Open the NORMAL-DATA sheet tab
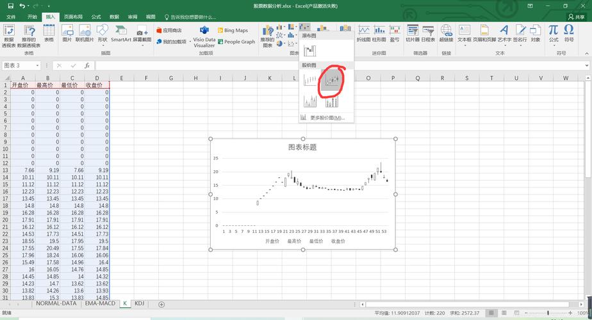This screenshot has width=592, height=320. click(56, 303)
